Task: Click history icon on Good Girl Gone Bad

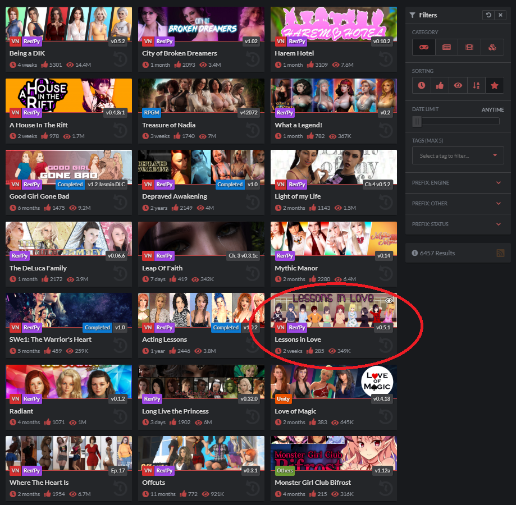Action: pyautogui.click(x=121, y=202)
